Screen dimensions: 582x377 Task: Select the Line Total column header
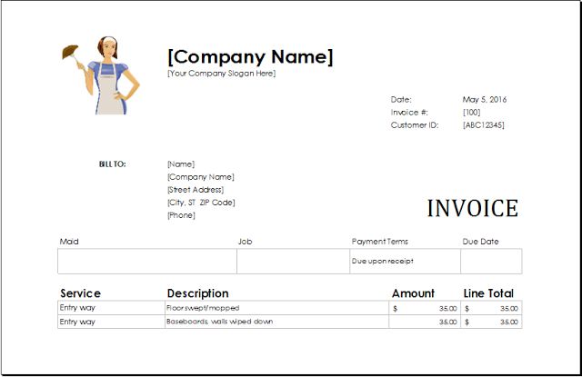(488, 293)
